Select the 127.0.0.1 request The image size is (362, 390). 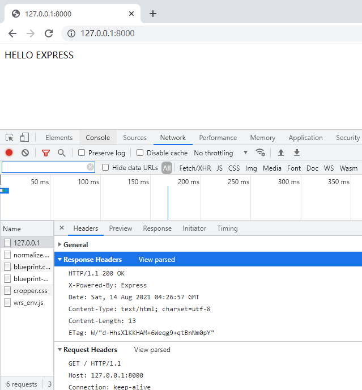pyautogui.click(x=27, y=243)
